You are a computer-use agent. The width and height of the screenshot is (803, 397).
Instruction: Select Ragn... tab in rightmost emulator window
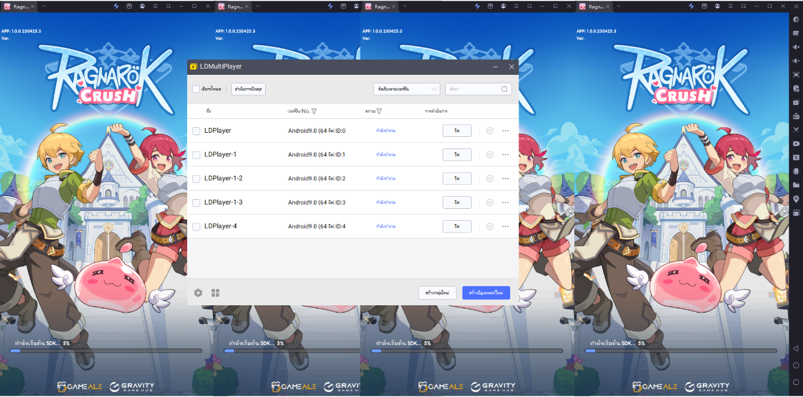click(x=595, y=7)
